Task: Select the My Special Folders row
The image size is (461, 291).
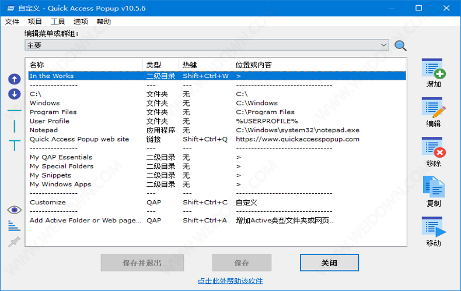Action: [x=217, y=166]
